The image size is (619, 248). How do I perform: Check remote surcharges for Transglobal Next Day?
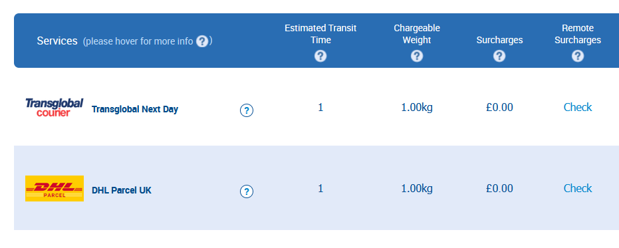tap(578, 108)
